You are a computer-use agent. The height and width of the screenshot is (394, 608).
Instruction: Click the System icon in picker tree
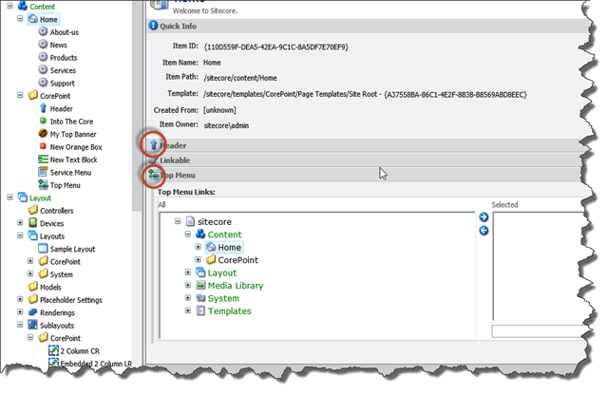click(x=200, y=298)
